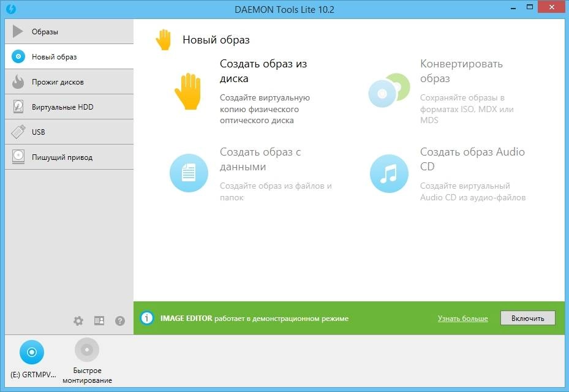Screen dimensions: 569x392
Task: Click description Создайте виртуальный Audio CD из аудио-файлов
Action: click(x=473, y=192)
